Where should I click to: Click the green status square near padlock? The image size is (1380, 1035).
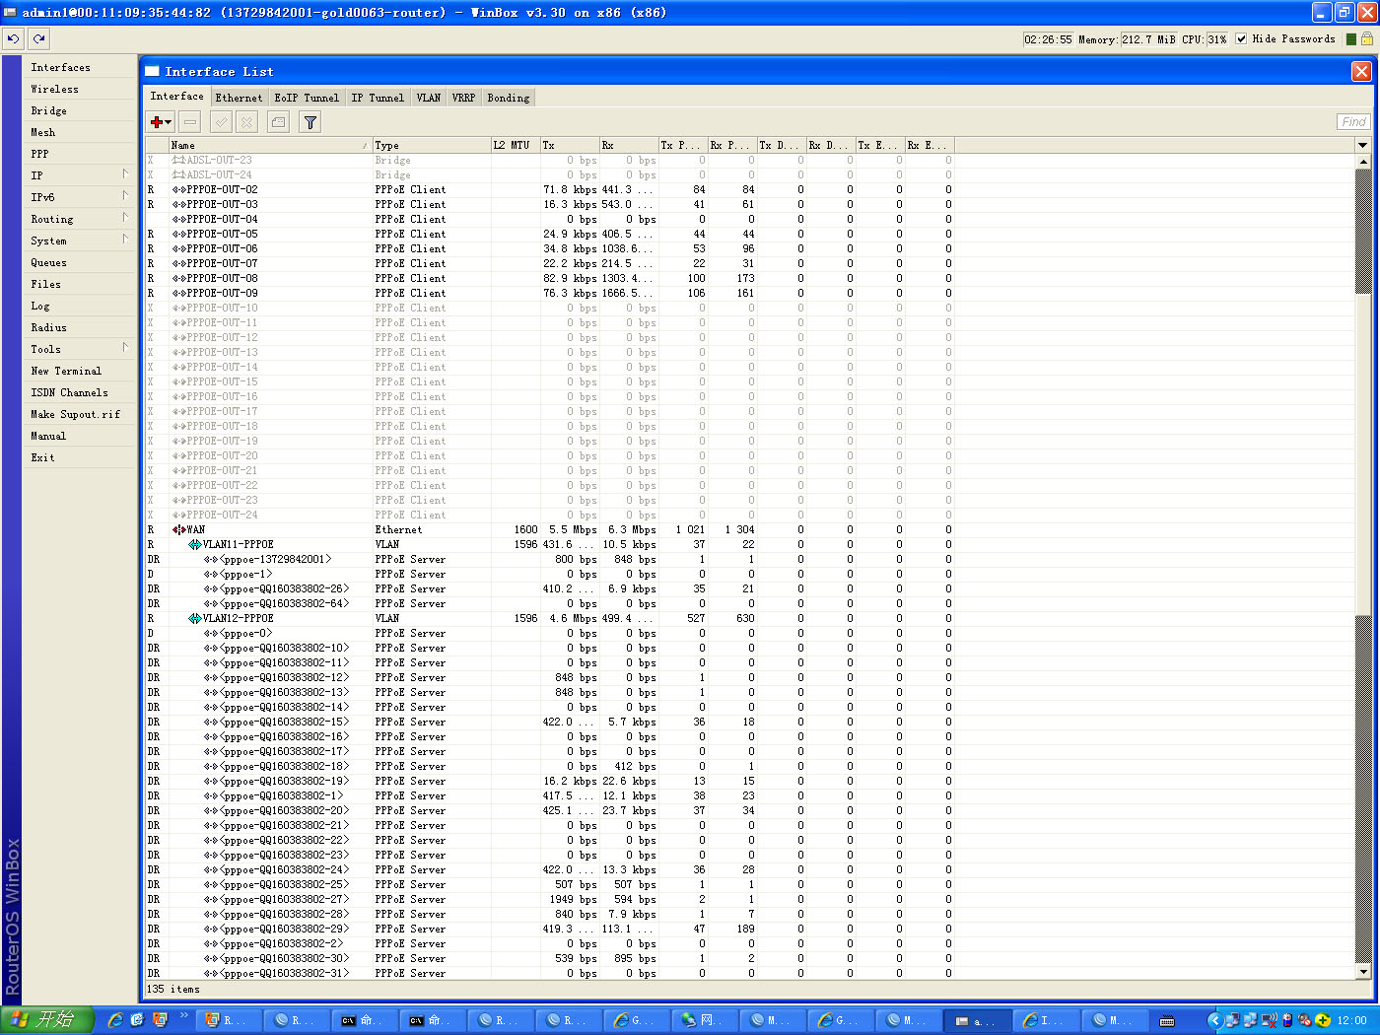(x=1351, y=39)
